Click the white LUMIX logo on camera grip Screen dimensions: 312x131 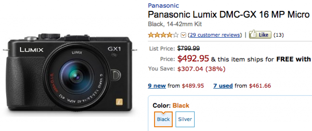click(32, 50)
